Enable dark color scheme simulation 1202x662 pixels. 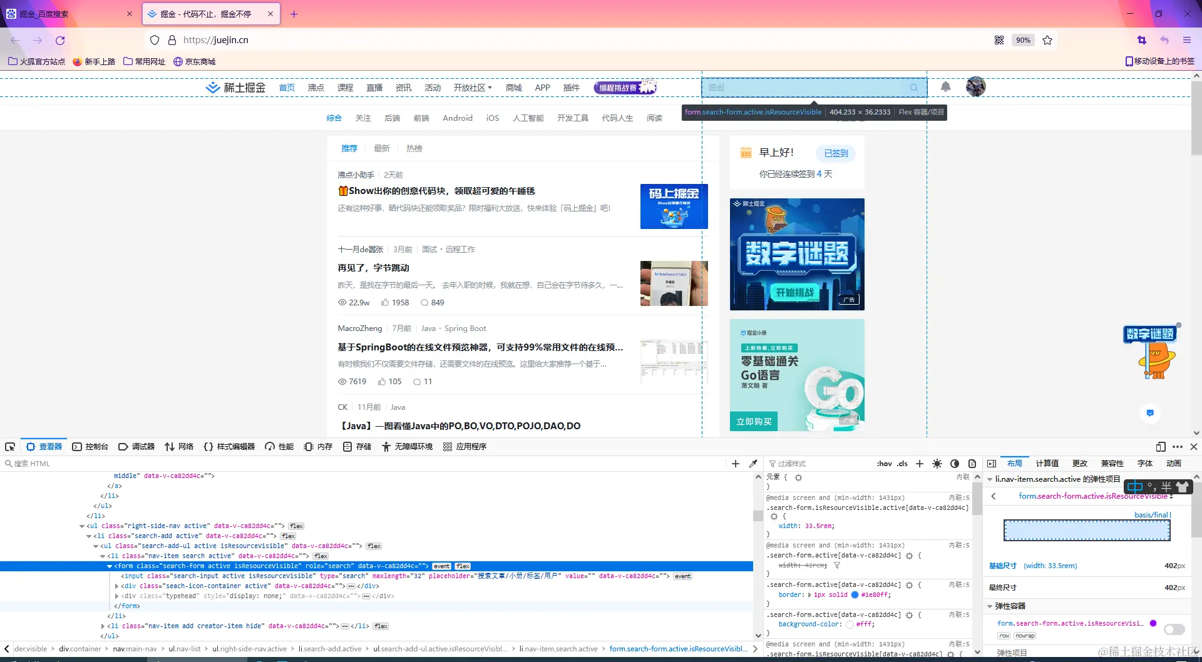[x=955, y=464]
